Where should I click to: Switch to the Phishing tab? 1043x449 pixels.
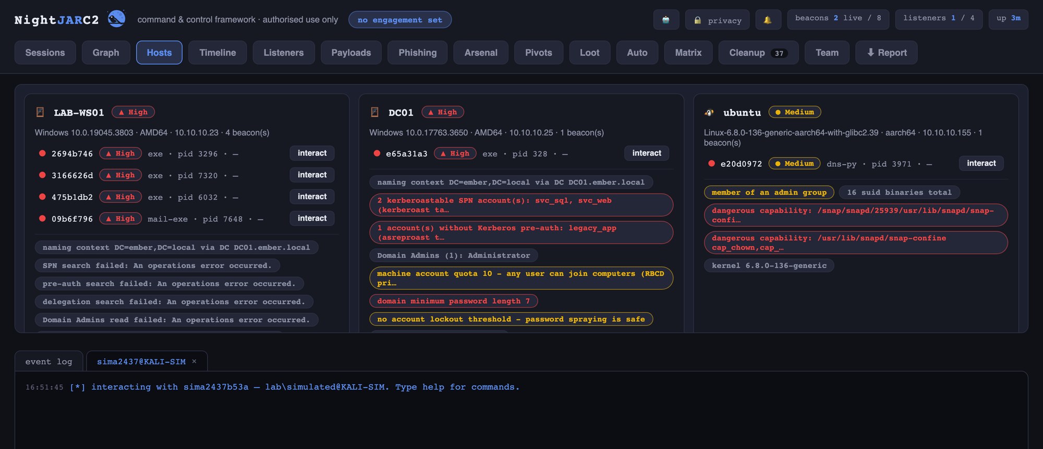coord(418,53)
